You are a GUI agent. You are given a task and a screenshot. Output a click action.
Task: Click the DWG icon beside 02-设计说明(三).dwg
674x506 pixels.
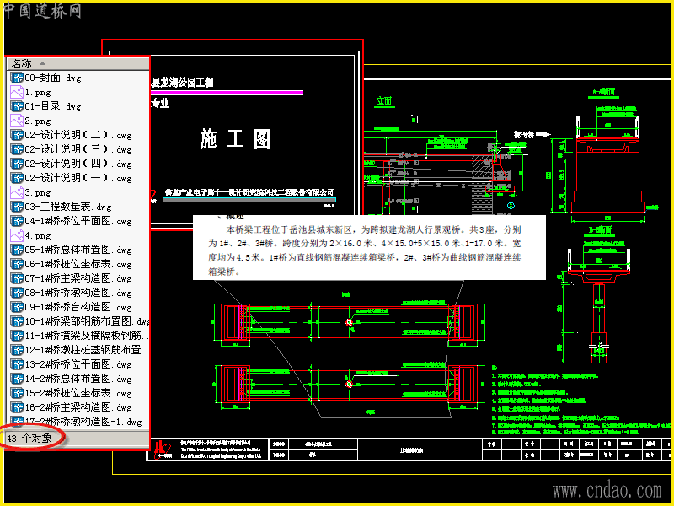tap(17, 149)
